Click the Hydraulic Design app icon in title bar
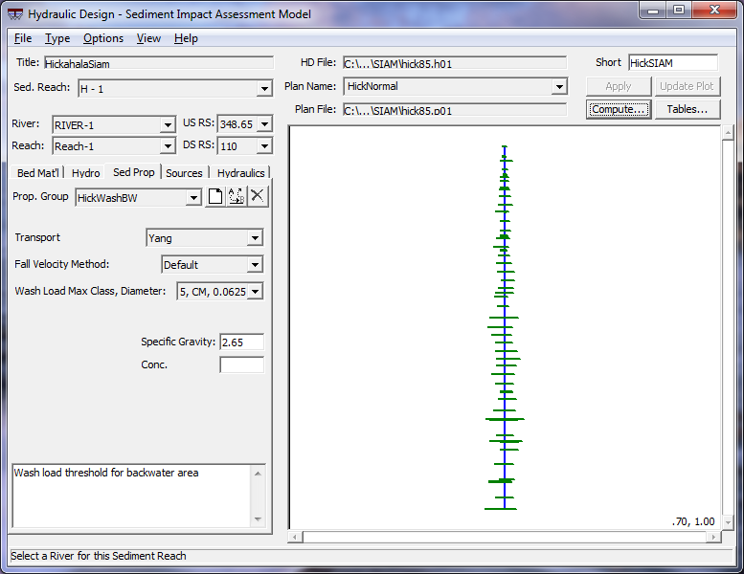 click(15, 14)
